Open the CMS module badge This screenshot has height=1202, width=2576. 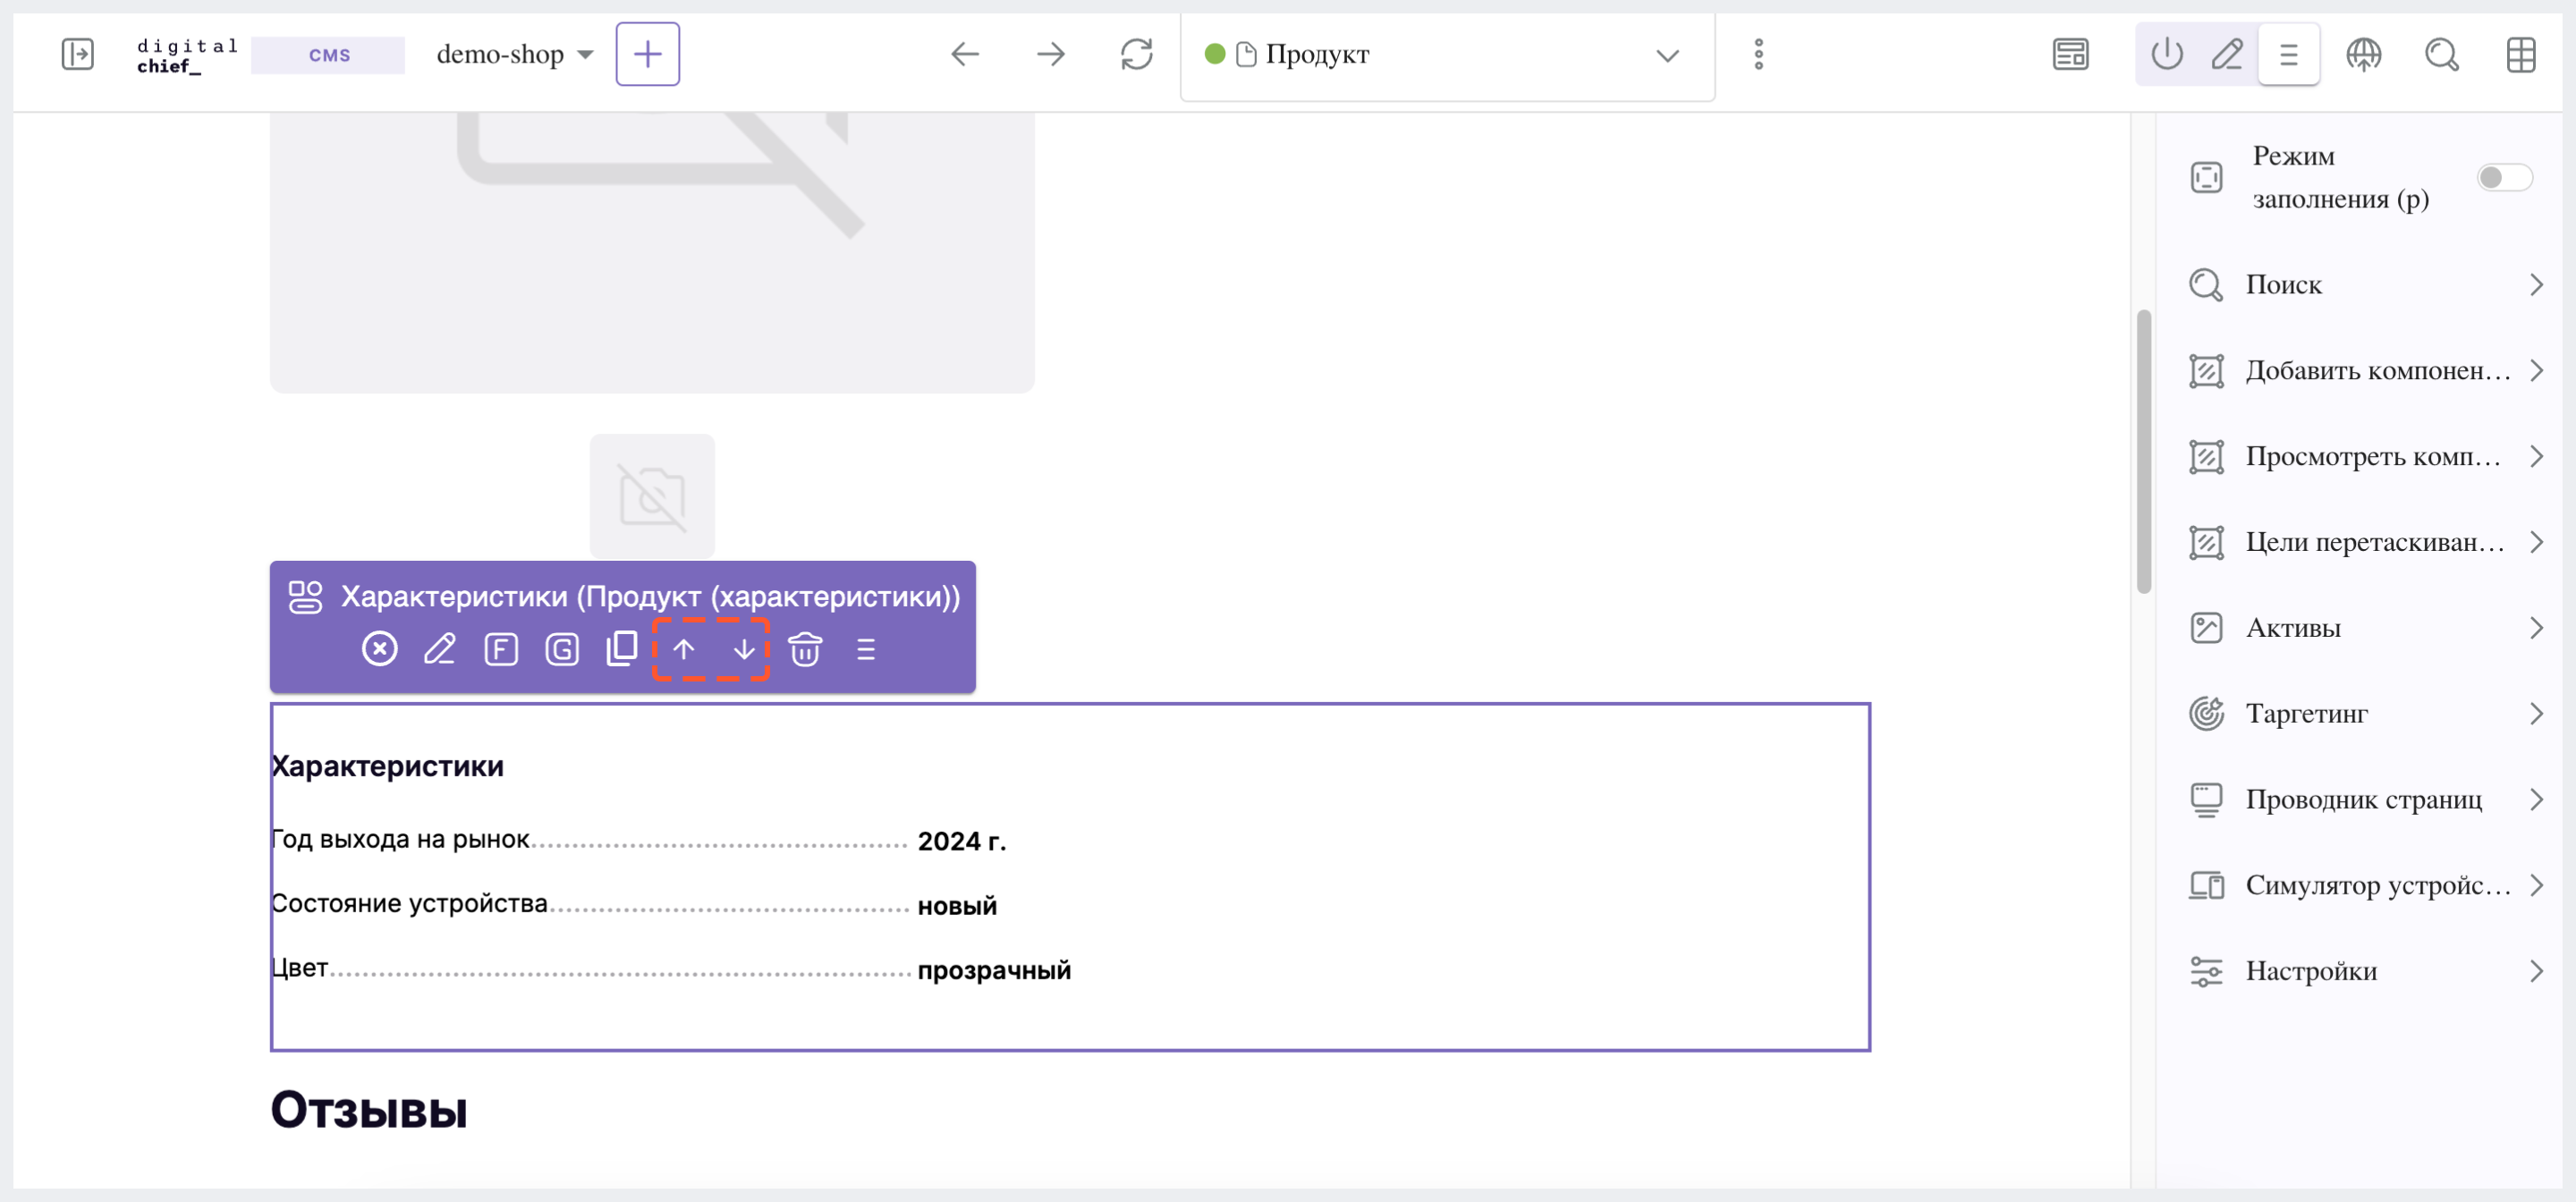(x=329, y=55)
